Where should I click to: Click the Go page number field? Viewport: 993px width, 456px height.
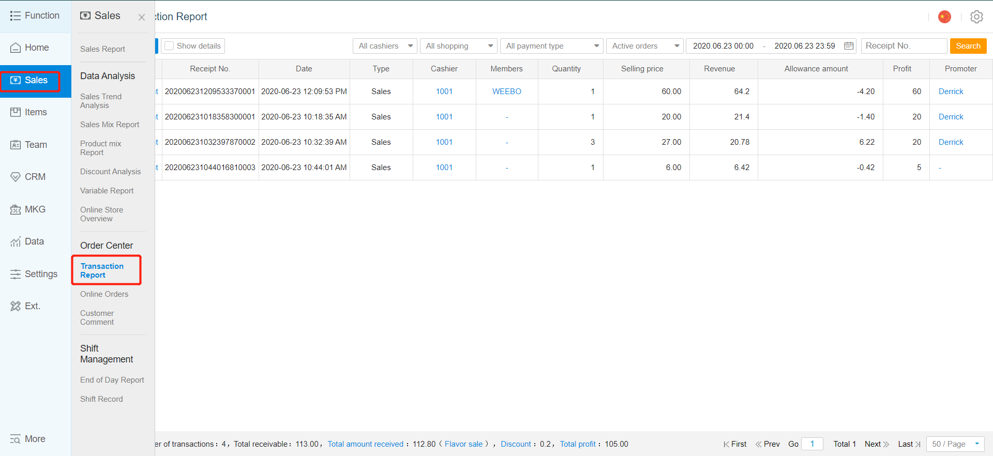pos(812,444)
